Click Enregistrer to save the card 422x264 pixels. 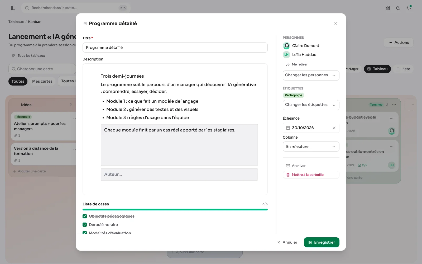point(322,242)
